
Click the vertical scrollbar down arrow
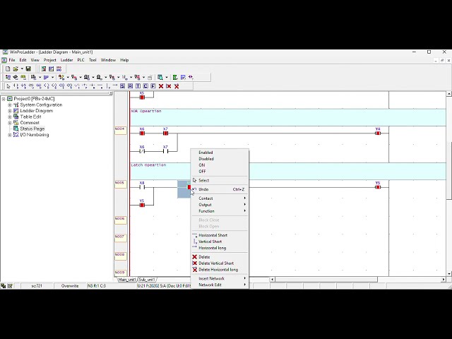(x=449, y=274)
